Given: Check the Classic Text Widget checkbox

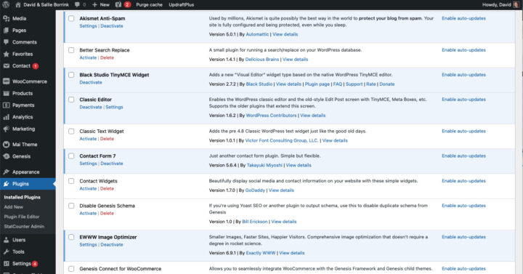Looking at the screenshot, I should point(71,131).
